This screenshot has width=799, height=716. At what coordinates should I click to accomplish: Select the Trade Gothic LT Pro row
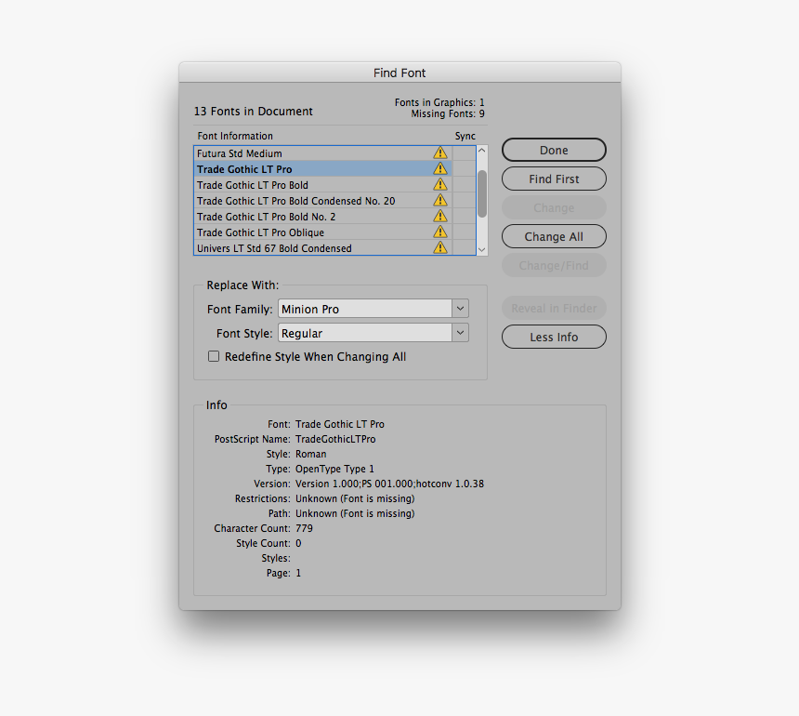coord(323,169)
